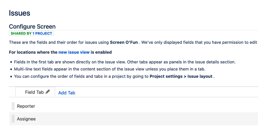This screenshot has width=258, height=128.
Task: Click the Configure Screen heading
Action: click(x=32, y=27)
